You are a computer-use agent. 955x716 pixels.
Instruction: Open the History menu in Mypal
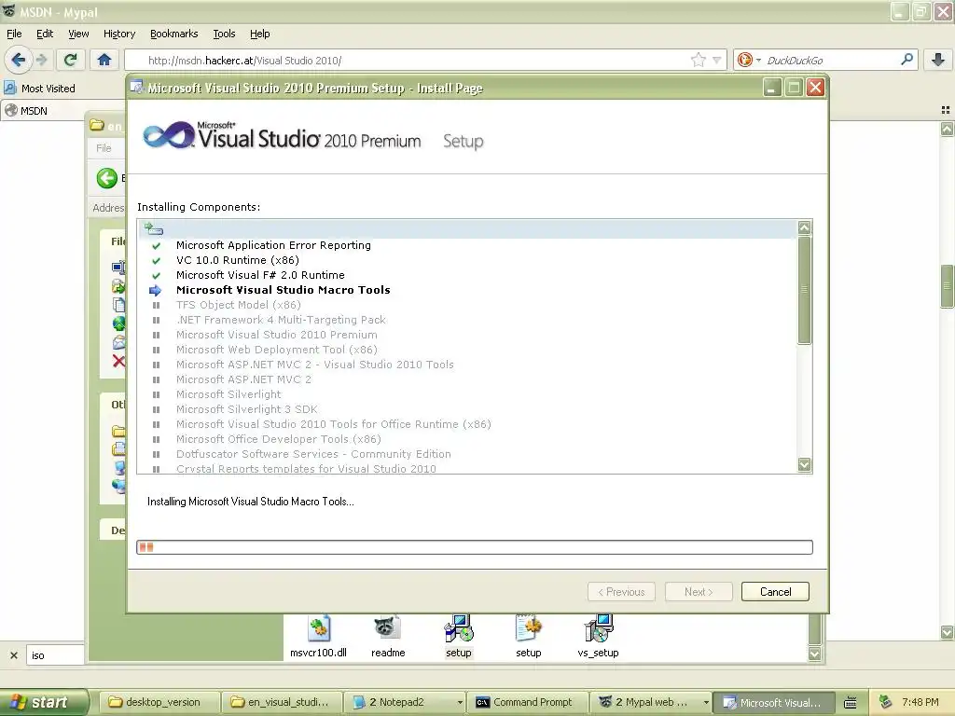tap(119, 34)
